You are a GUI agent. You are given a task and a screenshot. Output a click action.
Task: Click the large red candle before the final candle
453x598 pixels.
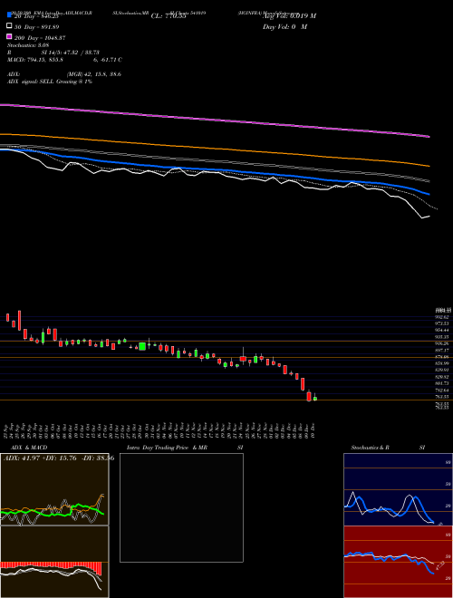click(309, 396)
